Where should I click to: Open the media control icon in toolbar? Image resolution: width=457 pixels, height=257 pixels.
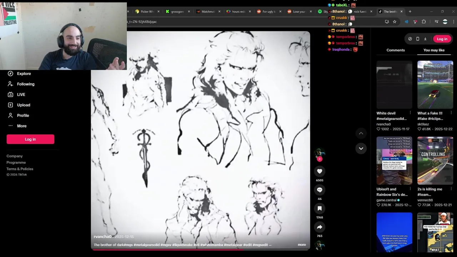[x=436, y=22]
